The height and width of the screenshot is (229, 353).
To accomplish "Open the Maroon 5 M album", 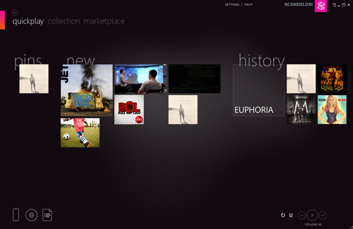I will pos(301,110).
